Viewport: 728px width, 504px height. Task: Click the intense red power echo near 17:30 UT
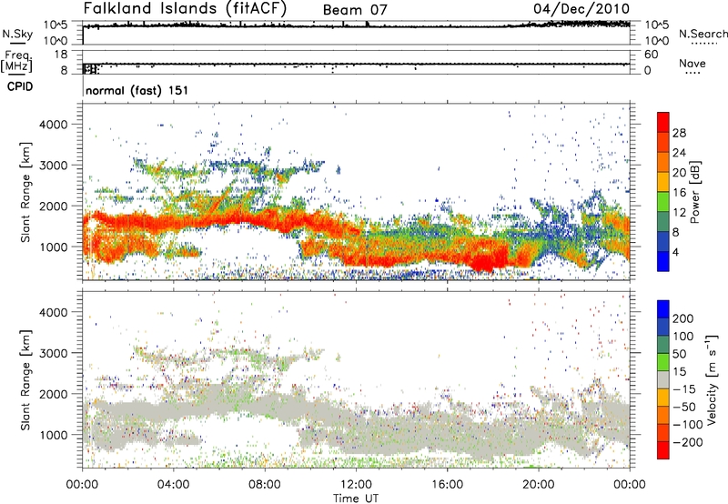pos(485,264)
